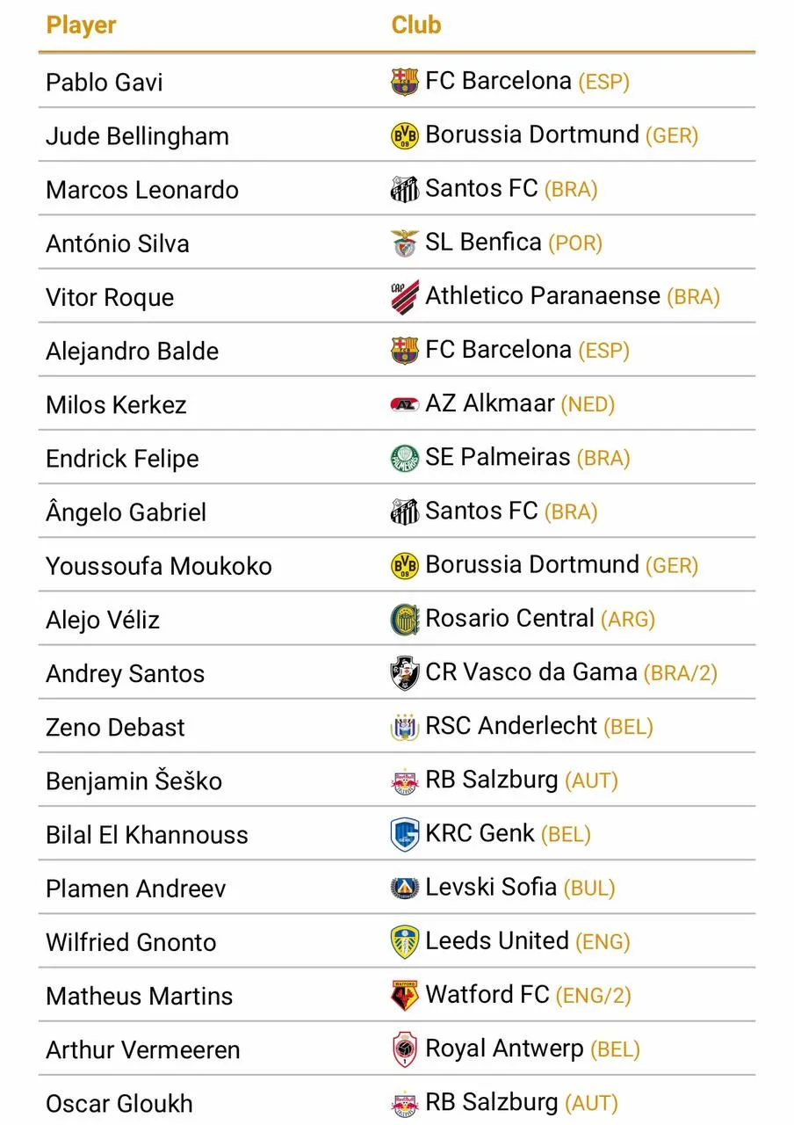The width and height of the screenshot is (794, 1125).
Task: Click the CR Vasco da Gama crest
Action: pos(405,673)
